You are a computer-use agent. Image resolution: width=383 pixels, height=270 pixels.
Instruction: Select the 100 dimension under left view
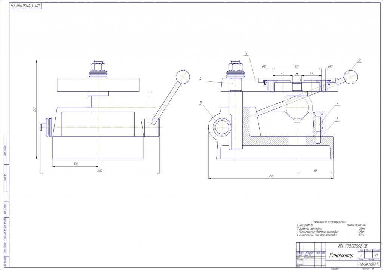[x=75, y=164]
